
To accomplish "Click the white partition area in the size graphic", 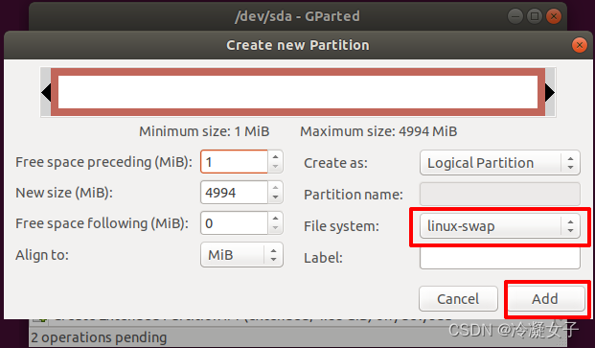I will [298, 92].
